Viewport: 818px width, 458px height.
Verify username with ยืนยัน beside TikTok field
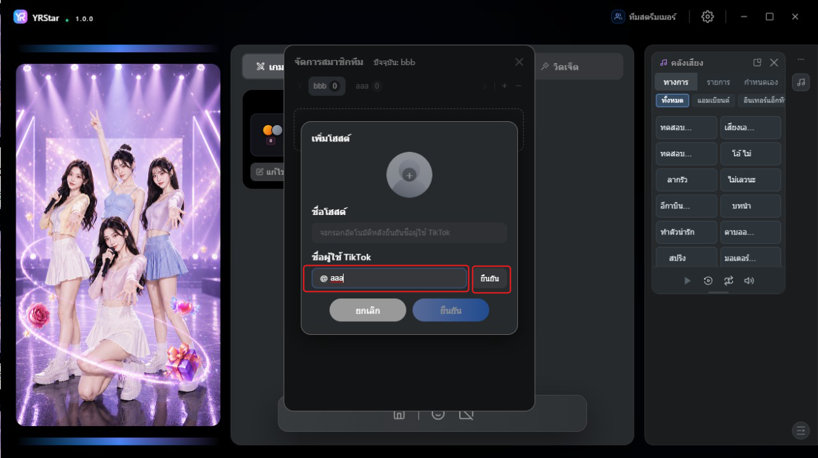pos(490,279)
